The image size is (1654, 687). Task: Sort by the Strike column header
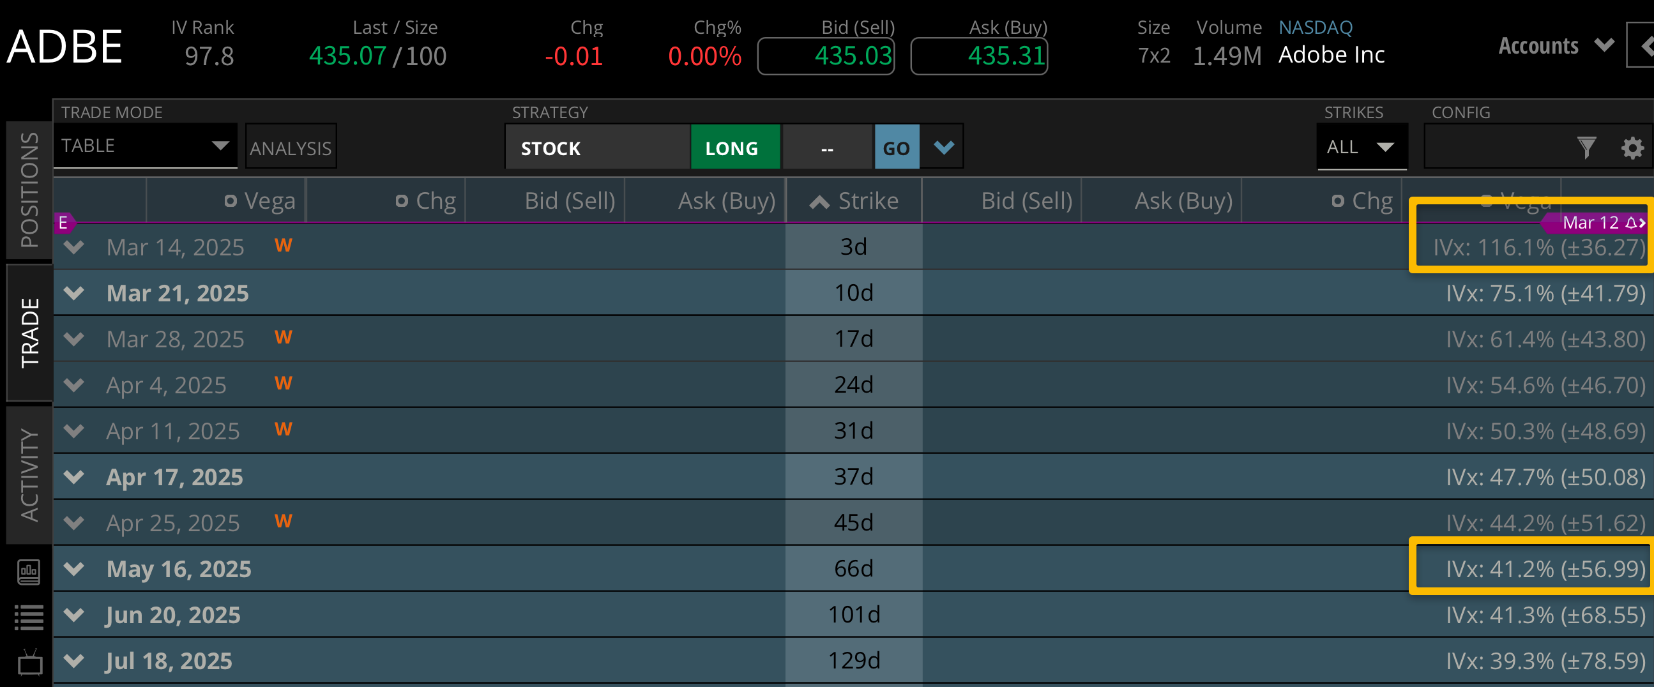[x=854, y=201]
